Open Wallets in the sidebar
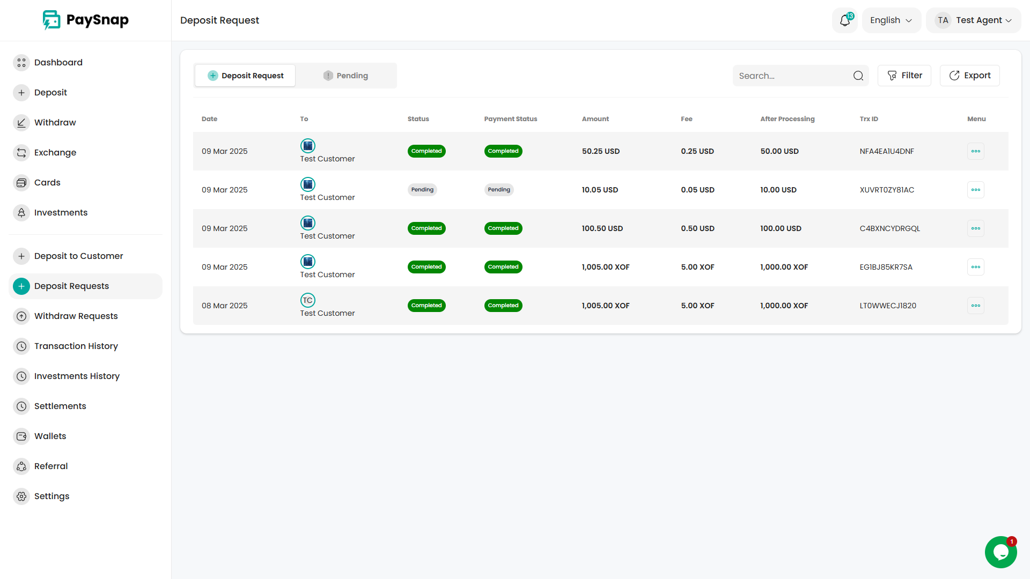The image size is (1030, 579). [x=50, y=436]
